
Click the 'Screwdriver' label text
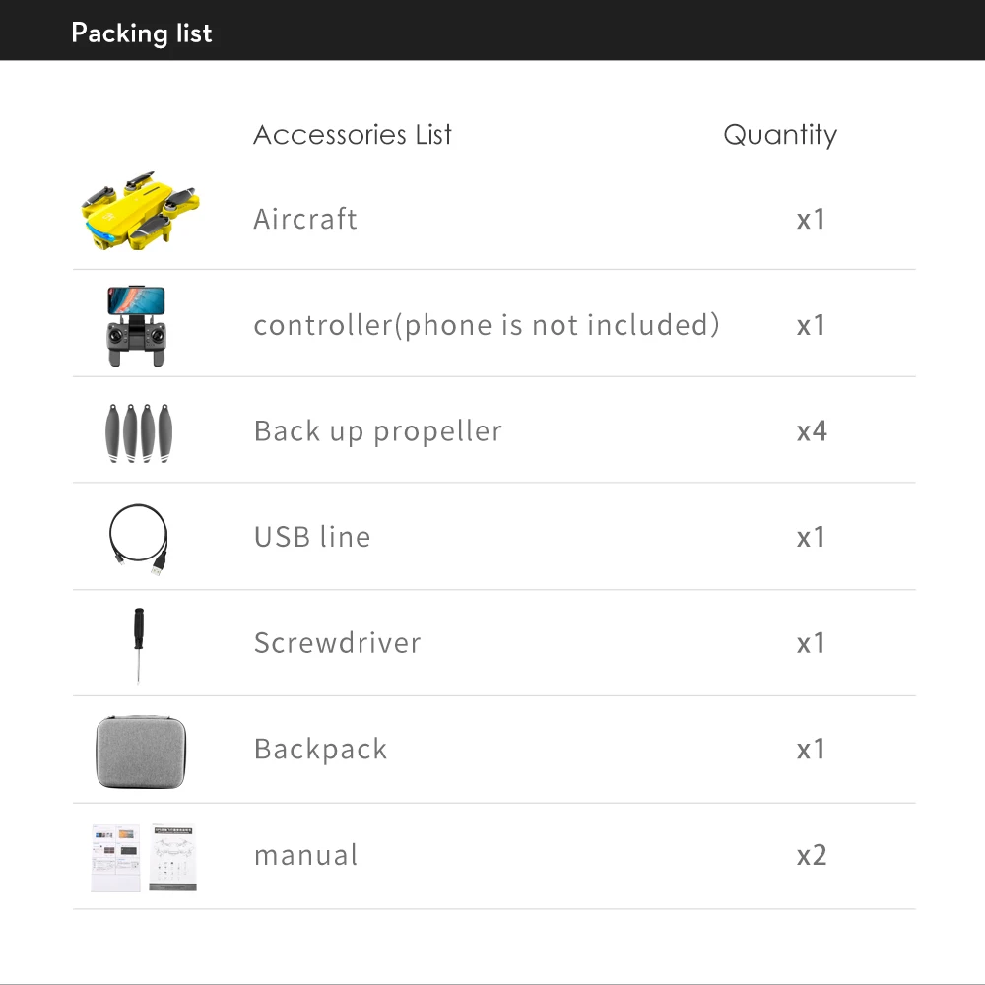(x=338, y=643)
